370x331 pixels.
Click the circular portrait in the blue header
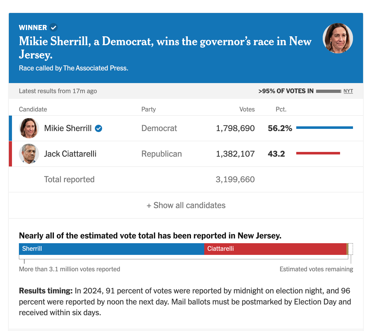pyautogui.click(x=338, y=38)
